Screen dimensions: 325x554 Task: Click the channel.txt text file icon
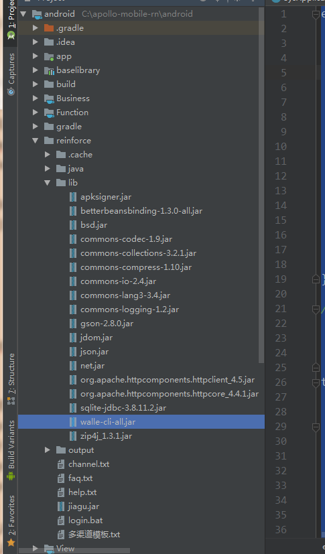pos(61,464)
